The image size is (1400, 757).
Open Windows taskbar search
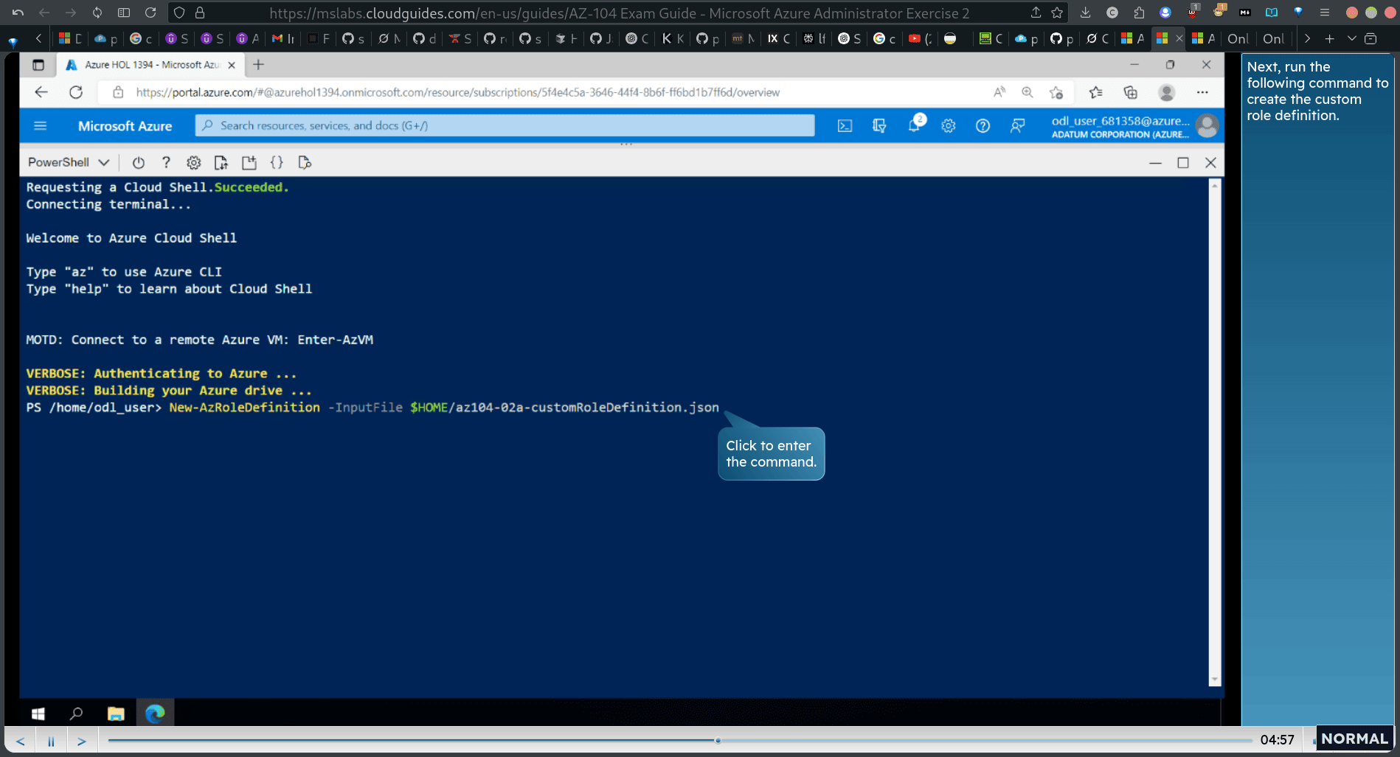(x=76, y=714)
